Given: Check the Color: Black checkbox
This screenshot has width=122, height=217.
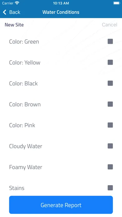Looking at the screenshot, I should [110, 83].
